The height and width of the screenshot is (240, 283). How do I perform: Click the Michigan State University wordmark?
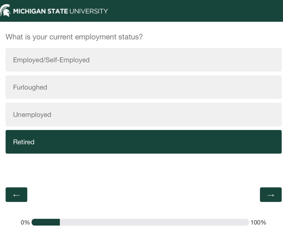61,11
